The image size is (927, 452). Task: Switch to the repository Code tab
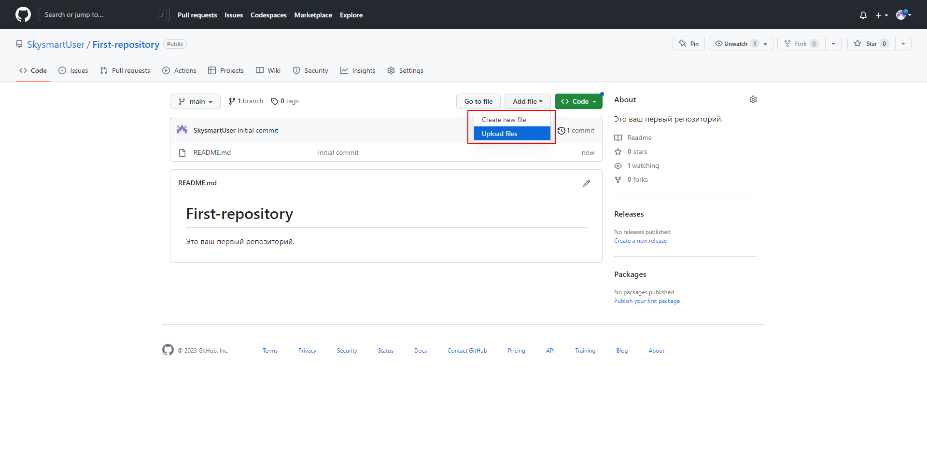point(33,70)
